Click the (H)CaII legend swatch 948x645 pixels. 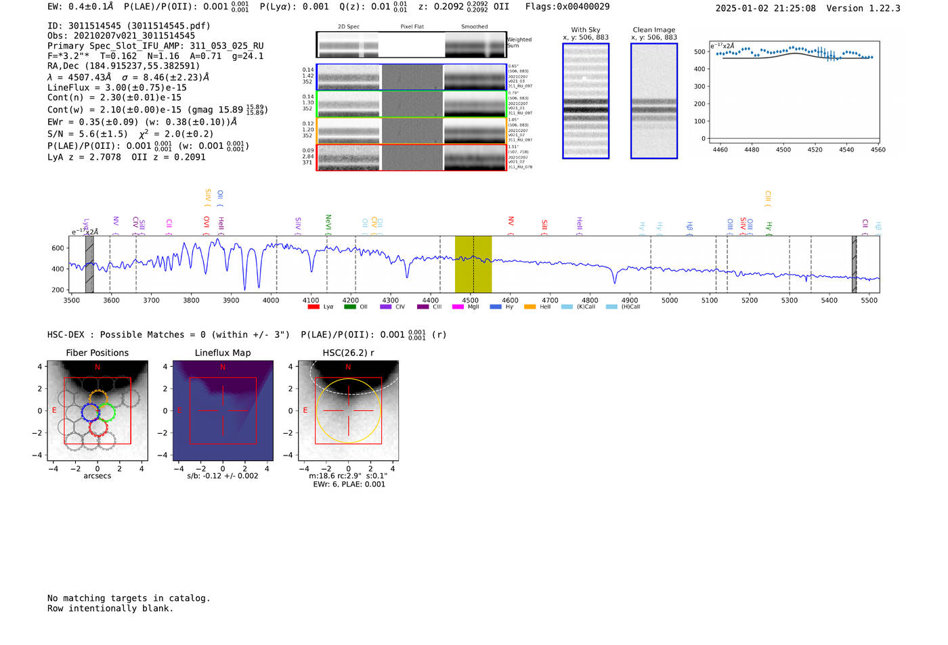coord(611,307)
